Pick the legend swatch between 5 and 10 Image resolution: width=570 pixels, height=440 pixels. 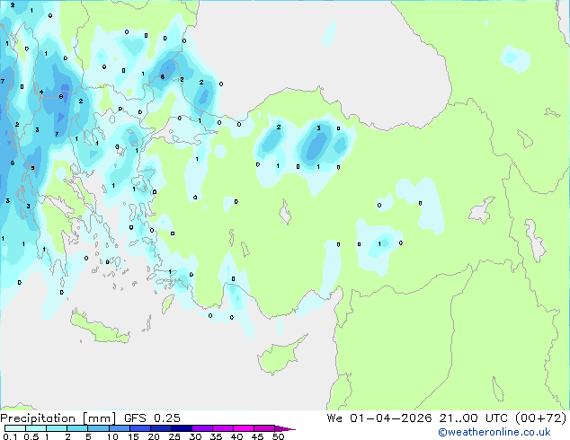click(98, 428)
